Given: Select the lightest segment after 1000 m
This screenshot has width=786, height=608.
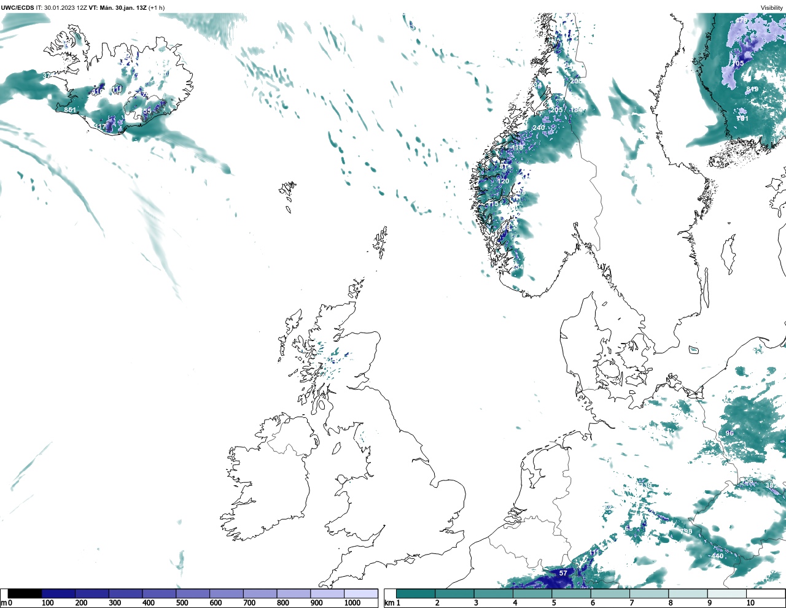Looking at the screenshot, I should tap(360, 593).
